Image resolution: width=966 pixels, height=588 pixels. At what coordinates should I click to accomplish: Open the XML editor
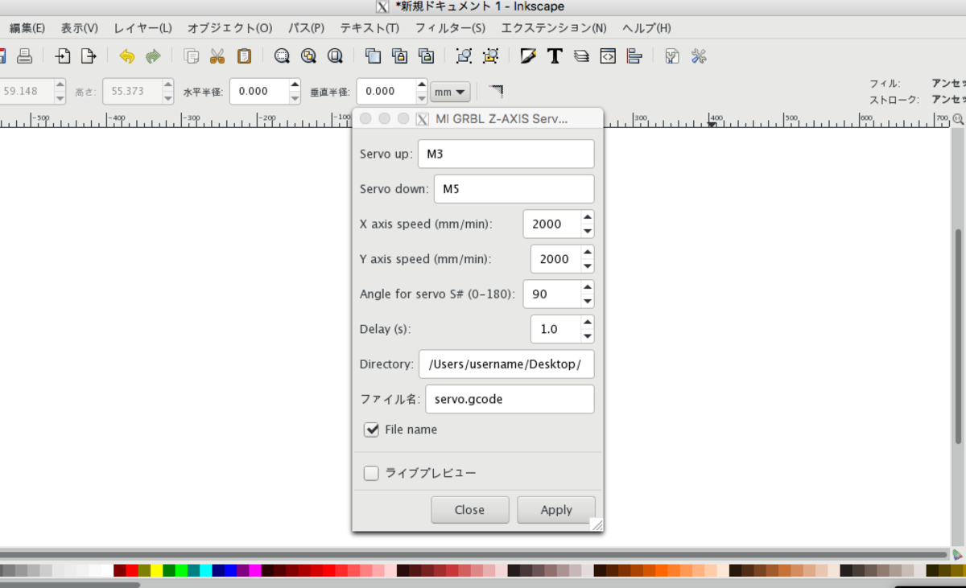click(608, 56)
